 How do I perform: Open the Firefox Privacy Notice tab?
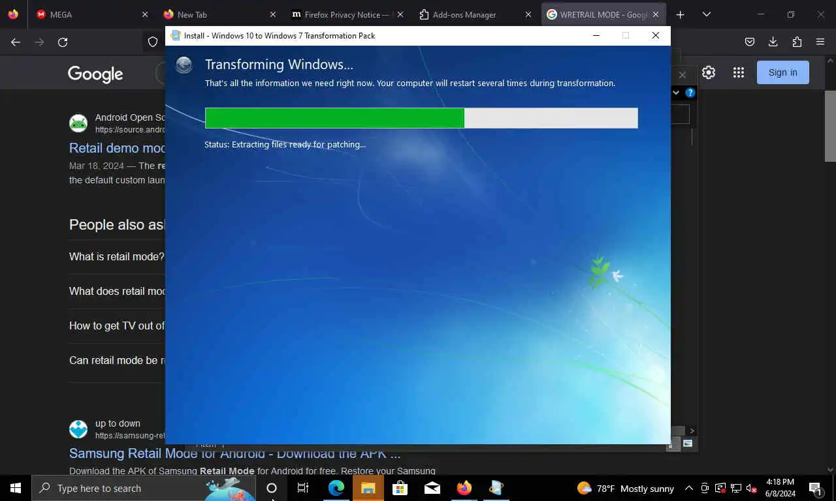tap(346, 14)
